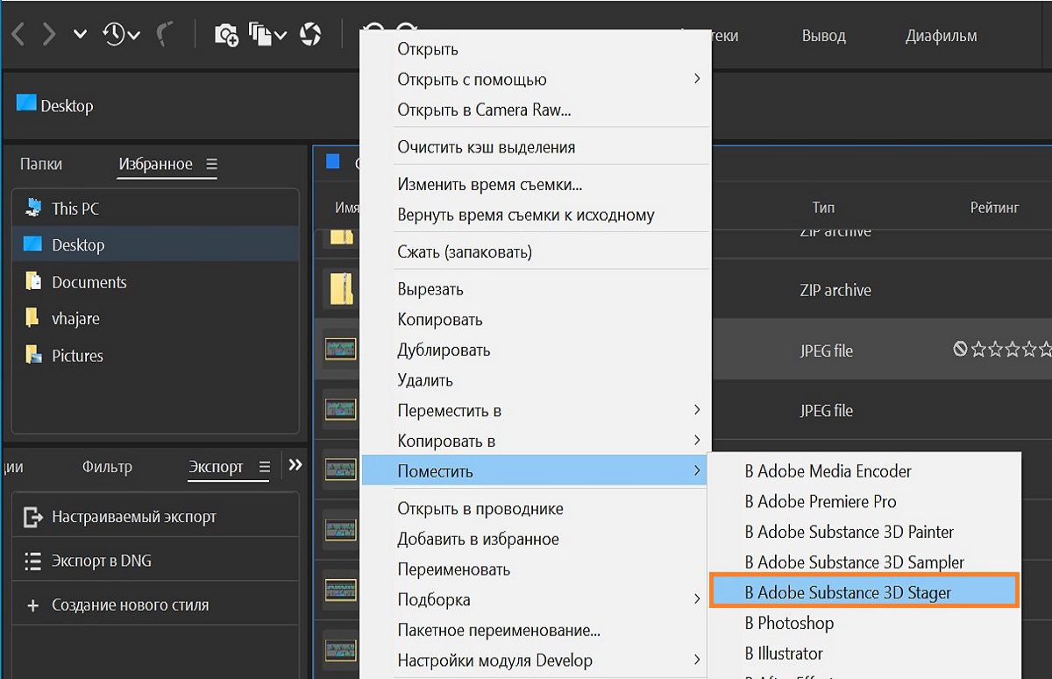This screenshot has height=679, width=1052.
Task: Open the Вывод workspace tab
Action: [824, 36]
